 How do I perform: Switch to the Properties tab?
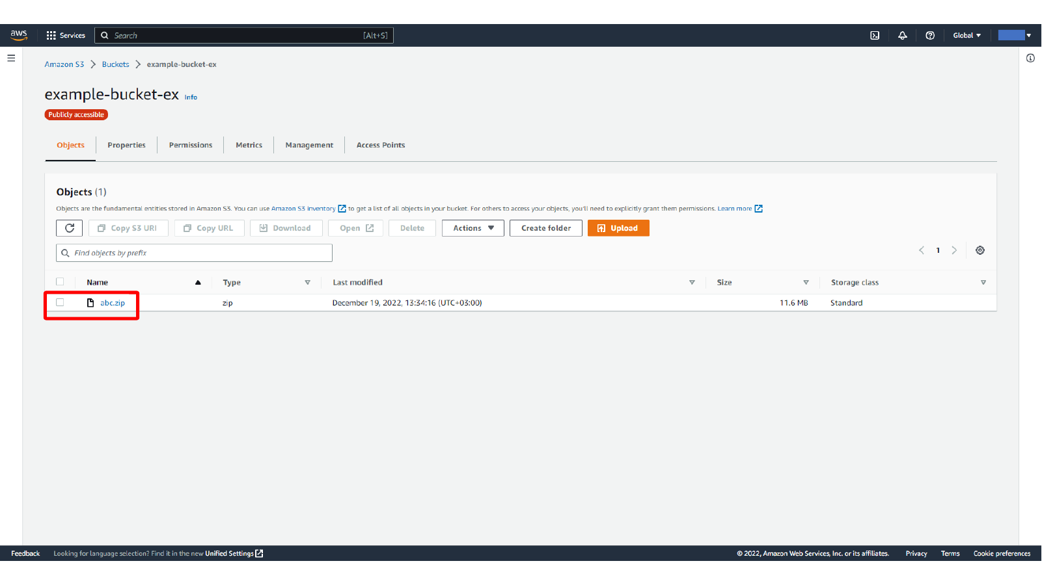coord(126,145)
